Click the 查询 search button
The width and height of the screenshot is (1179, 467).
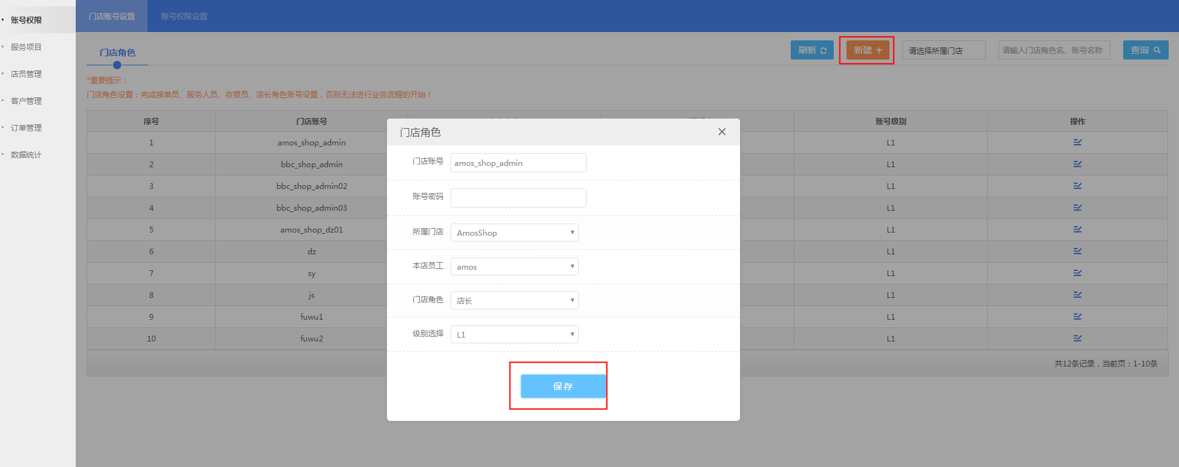(x=1146, y=50)
